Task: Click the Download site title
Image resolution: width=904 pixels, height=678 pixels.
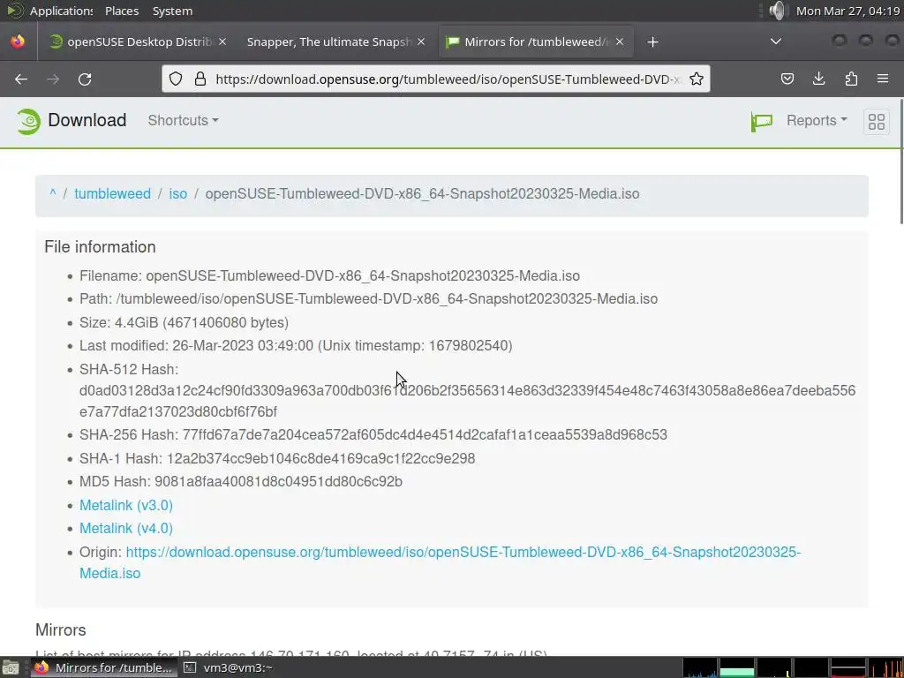Action: 87,120
